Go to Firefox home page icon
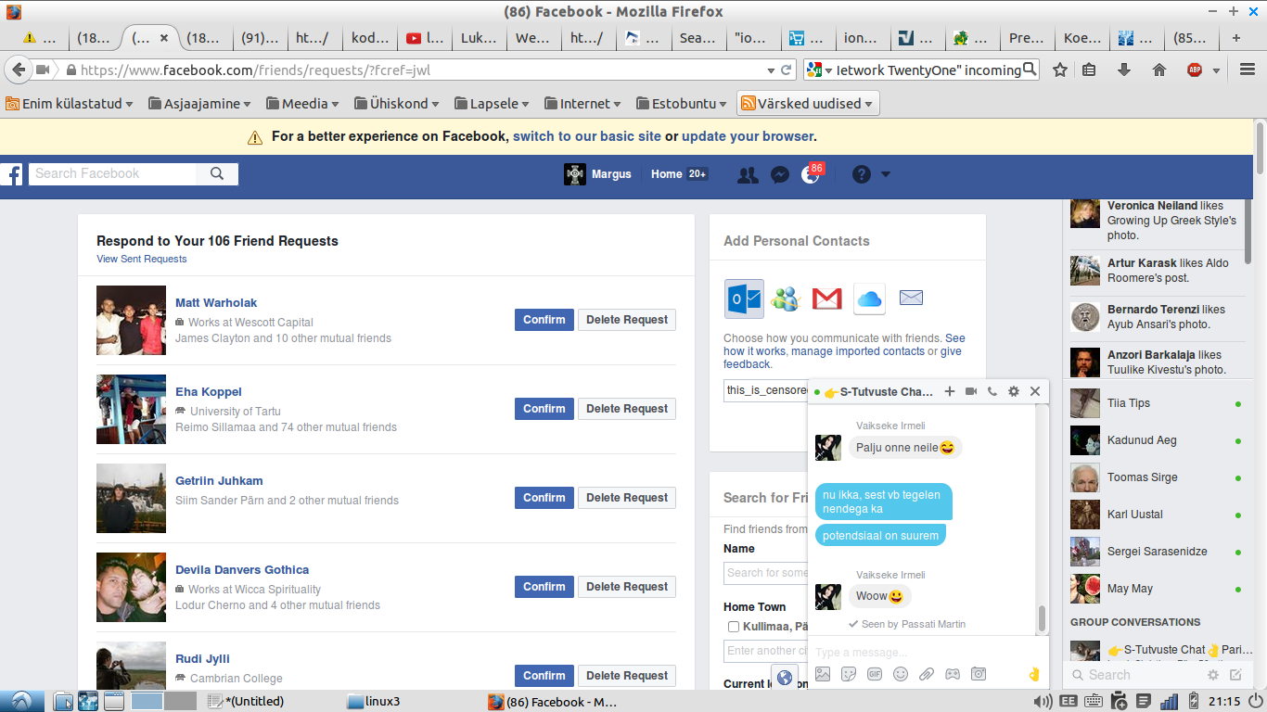The image size is (1267, 712). pos(1158,70)
